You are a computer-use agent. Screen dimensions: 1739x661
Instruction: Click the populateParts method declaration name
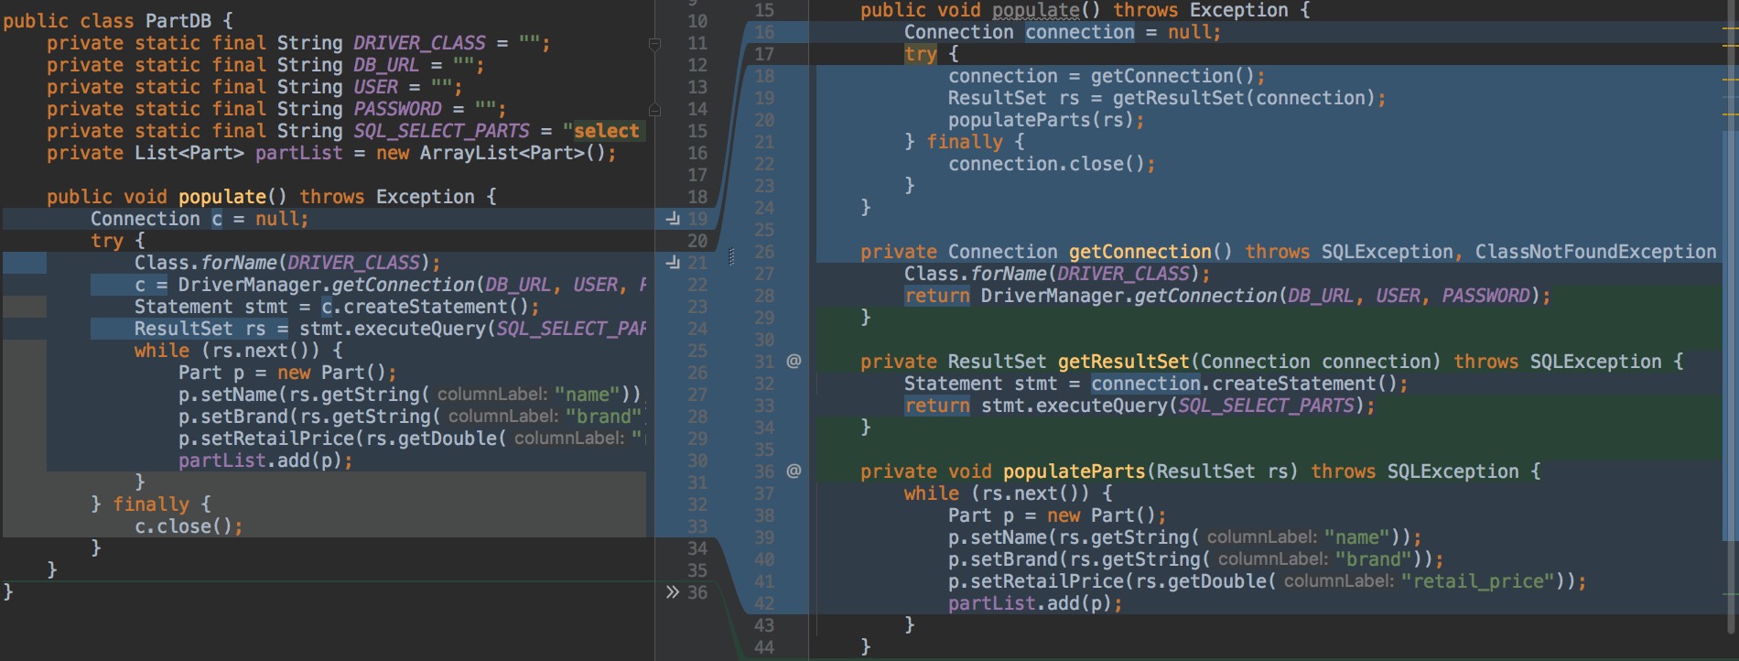[x=1074, y=471]
